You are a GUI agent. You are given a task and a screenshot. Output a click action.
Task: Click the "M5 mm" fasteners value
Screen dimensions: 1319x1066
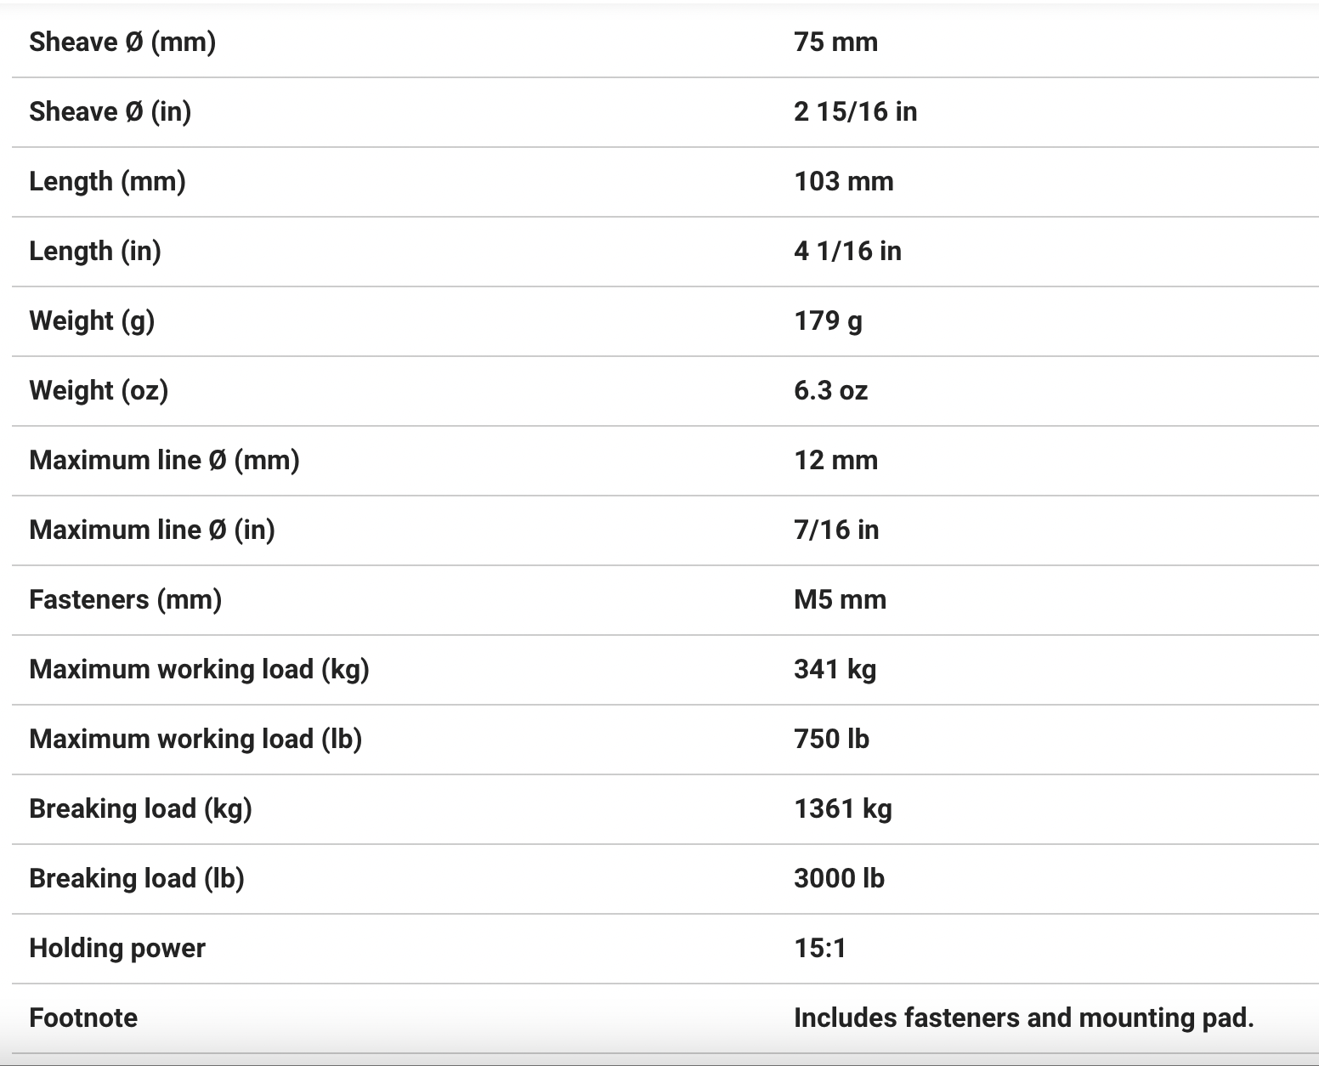[840, 599]
